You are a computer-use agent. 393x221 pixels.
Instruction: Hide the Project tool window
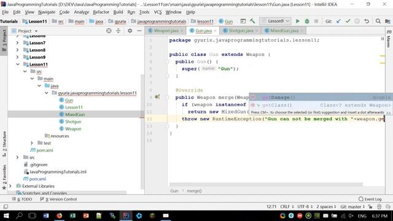click(x=139, y=31)
